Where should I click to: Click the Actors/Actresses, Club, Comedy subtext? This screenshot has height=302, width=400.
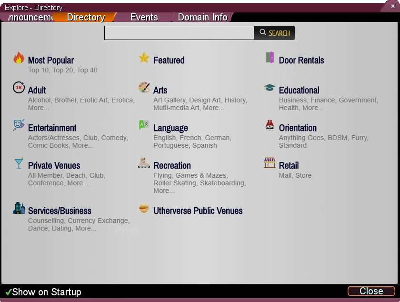[x=78, y=138]
